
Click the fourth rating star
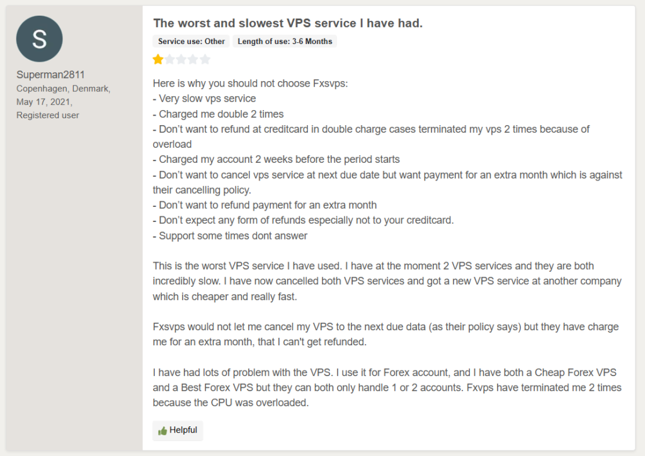[193, 60]
